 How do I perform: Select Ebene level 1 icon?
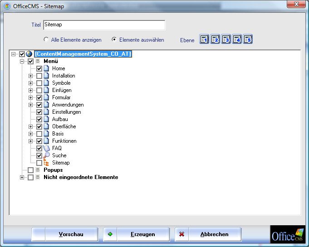(x=204, y=39)
